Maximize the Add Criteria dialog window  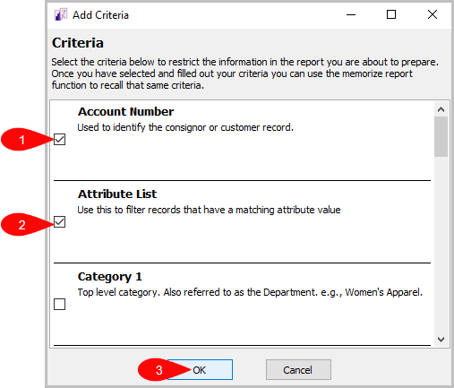coord(391,14)
